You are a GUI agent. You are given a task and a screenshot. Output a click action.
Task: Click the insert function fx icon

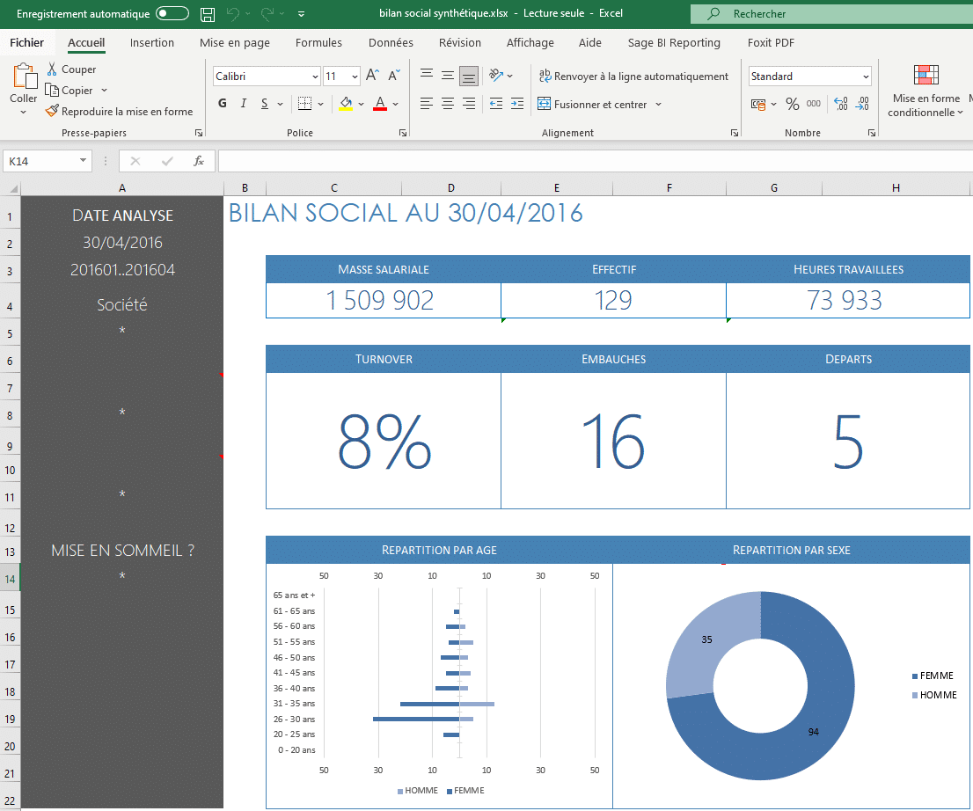point(199,161)
